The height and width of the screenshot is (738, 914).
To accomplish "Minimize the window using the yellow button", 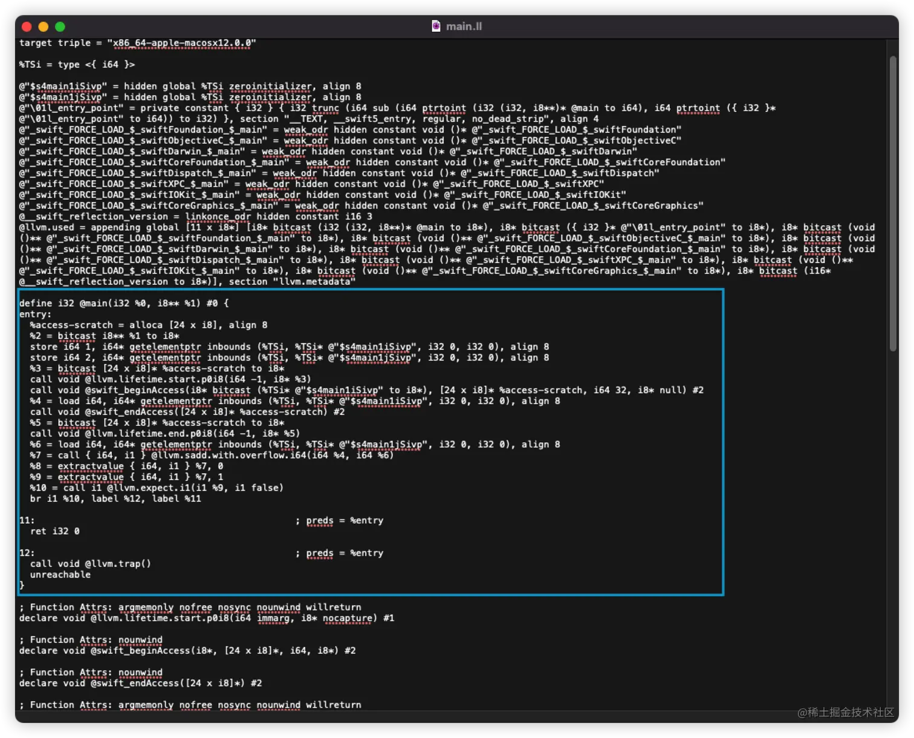I will tap(43, 27).
